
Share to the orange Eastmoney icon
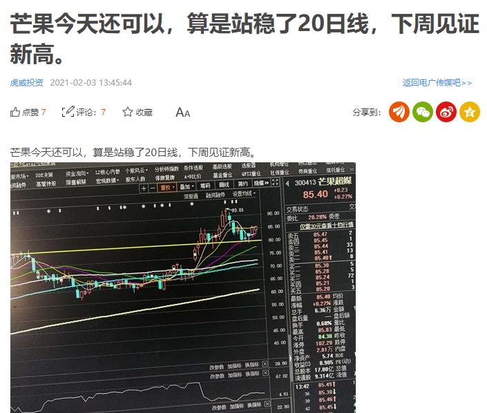[399, 112]
